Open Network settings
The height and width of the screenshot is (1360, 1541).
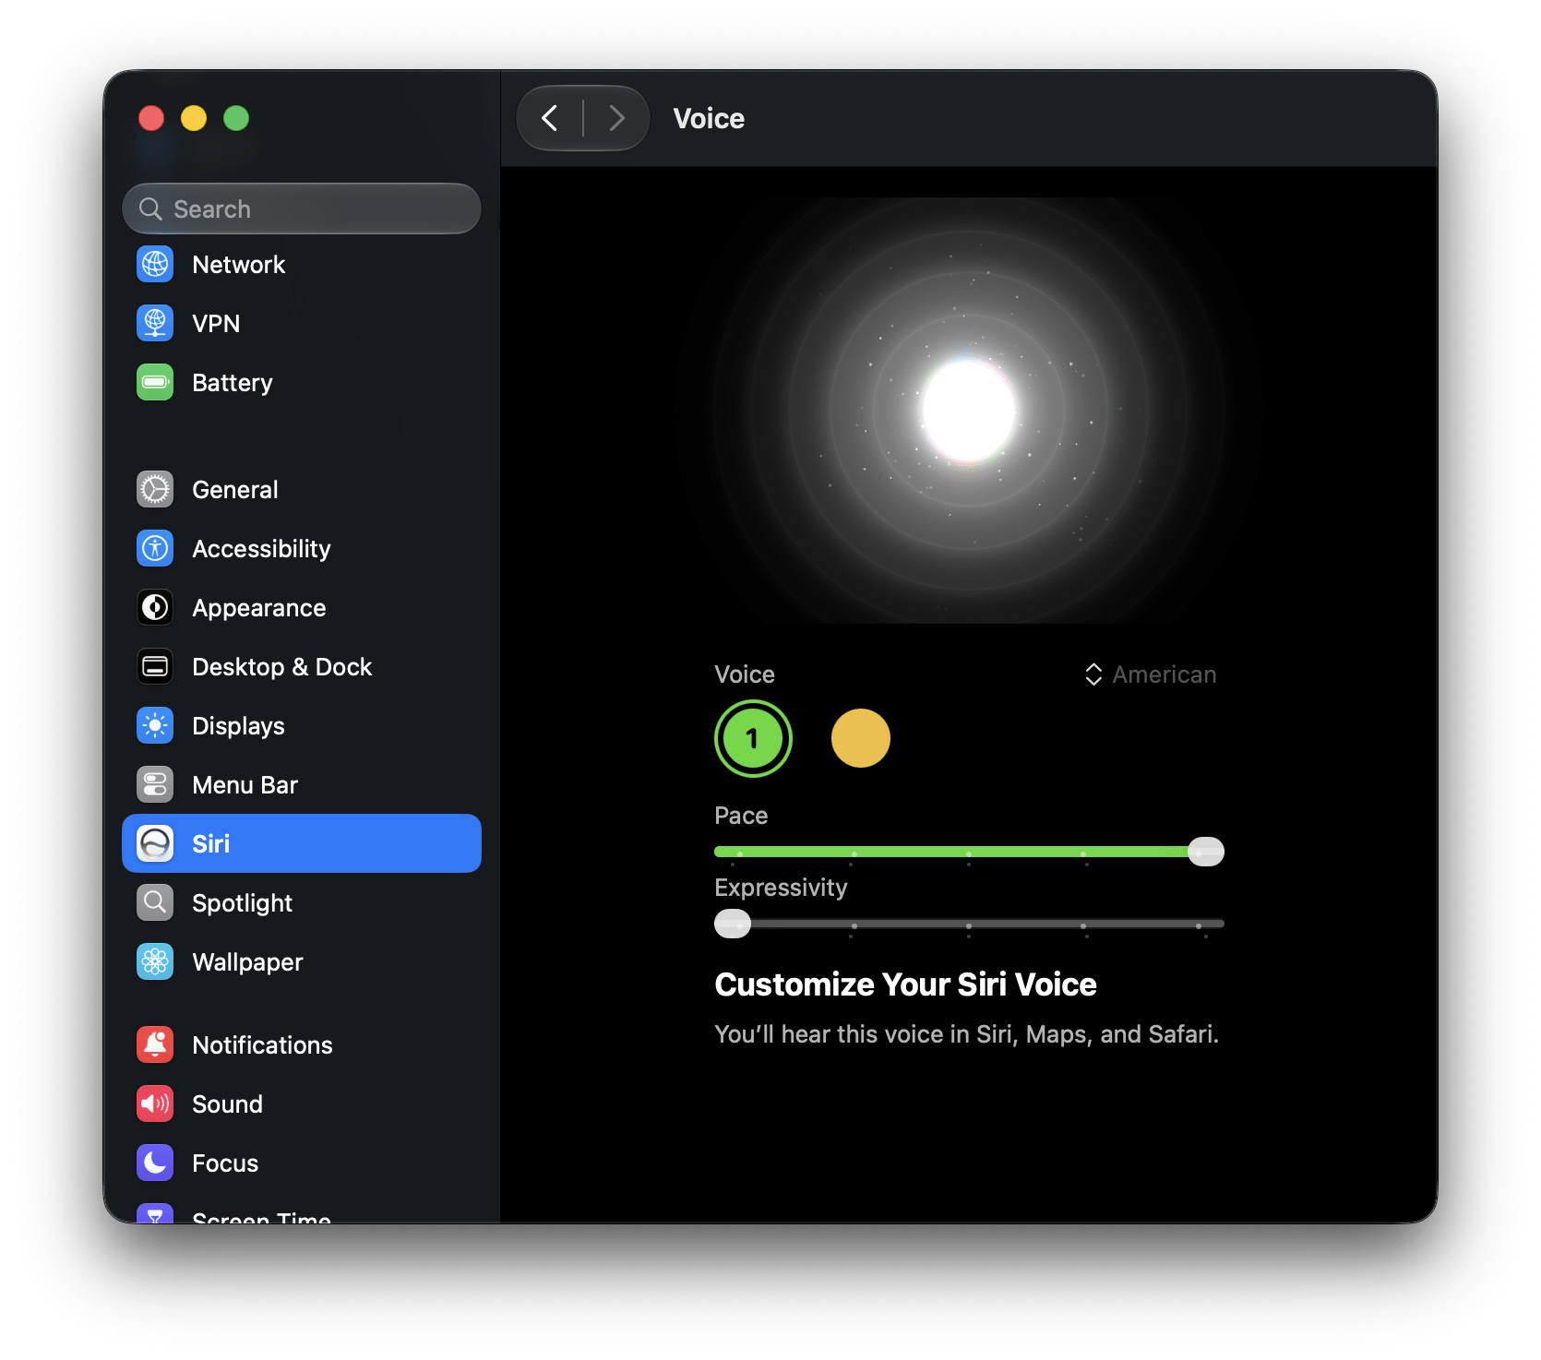302,265
